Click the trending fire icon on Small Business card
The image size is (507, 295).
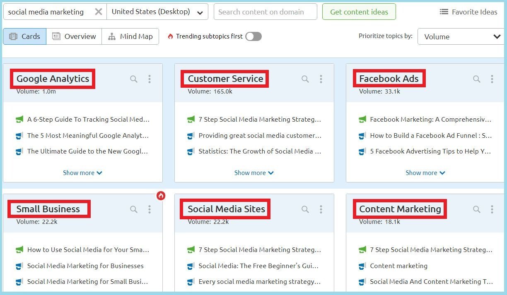pyautogui.click(x=161, y=196)
